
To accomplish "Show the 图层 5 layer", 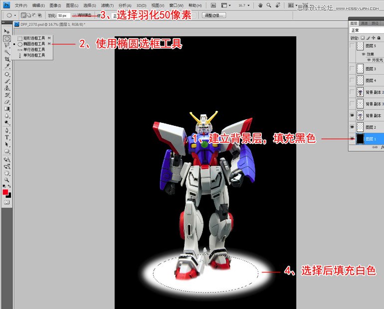I will 353,45.
